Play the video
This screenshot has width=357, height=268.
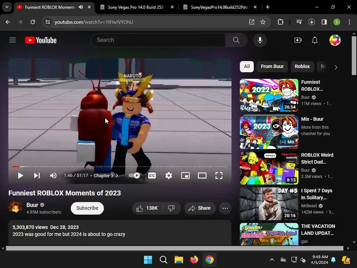(21, 176)
